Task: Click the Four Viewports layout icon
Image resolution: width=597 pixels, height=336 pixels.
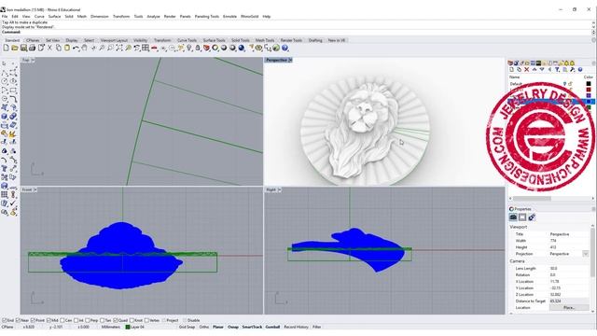Action: (146, 48)
